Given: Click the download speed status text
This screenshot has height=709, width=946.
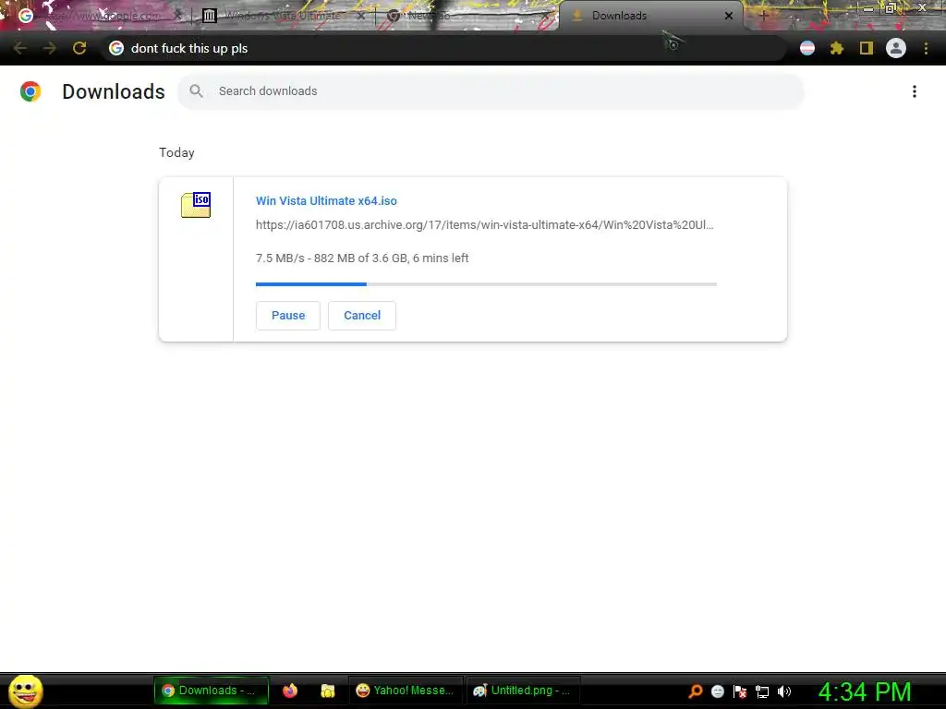Looking at the screenshot, I should point(362,258).
